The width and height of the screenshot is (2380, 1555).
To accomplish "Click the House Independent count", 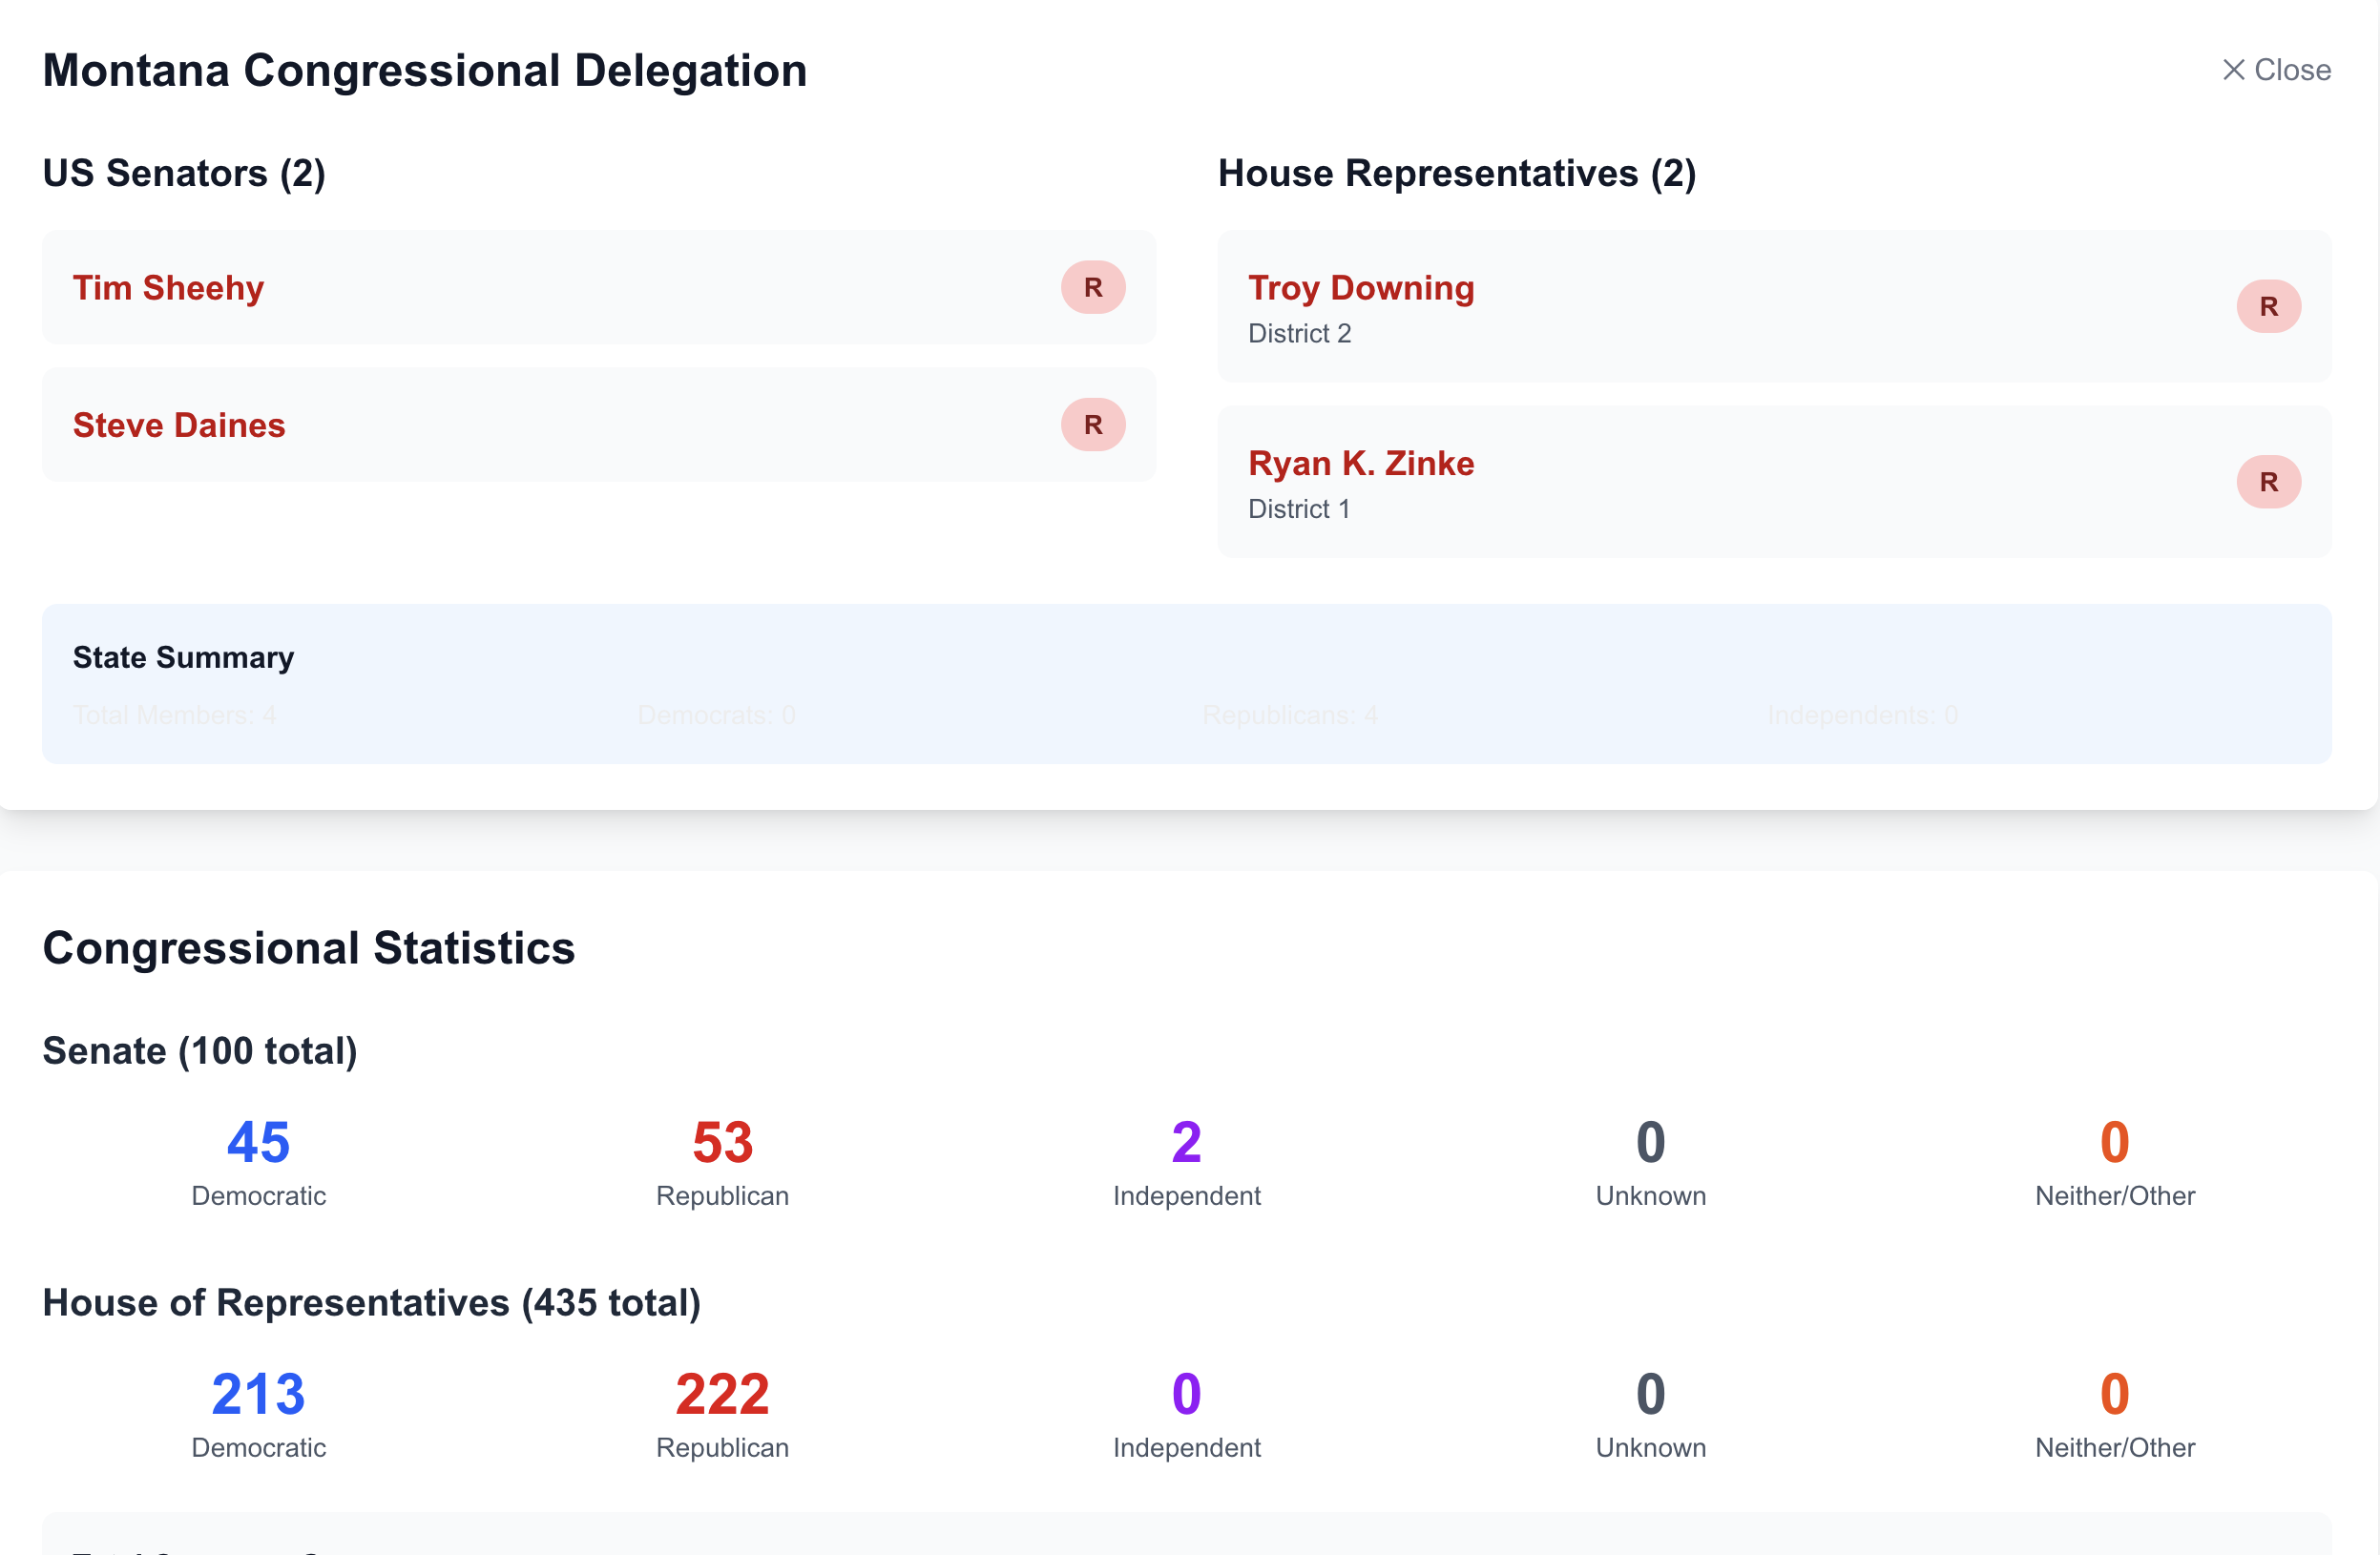I will pyautogui.click(x=1186, y=1394).
